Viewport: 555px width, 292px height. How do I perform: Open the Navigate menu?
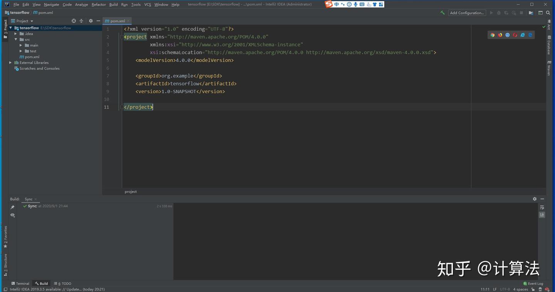51,5
